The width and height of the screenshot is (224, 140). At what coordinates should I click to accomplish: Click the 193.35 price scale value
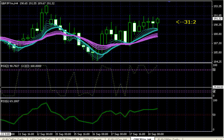(217, 6)
